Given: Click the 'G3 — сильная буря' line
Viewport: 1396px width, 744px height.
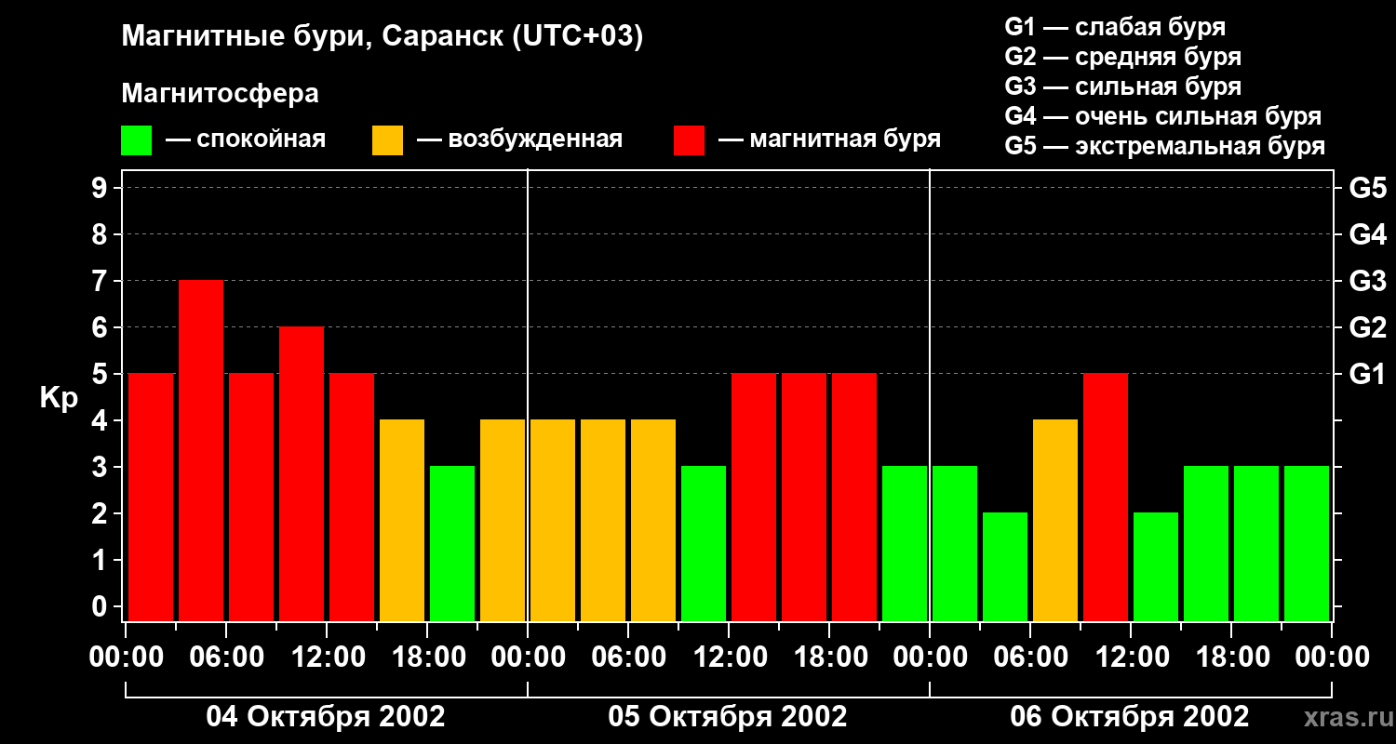Looking at the screenshot, I should pyautogui.click(x=1122, y=86).
